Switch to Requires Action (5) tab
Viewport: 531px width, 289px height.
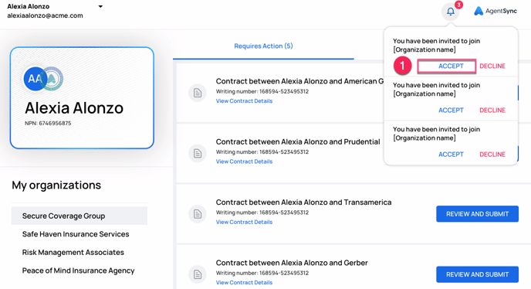click(263, 46)
